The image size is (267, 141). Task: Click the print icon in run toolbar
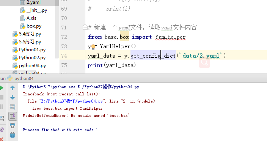13,126
